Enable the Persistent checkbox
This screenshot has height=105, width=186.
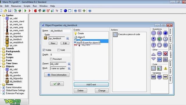click(51, 59)
